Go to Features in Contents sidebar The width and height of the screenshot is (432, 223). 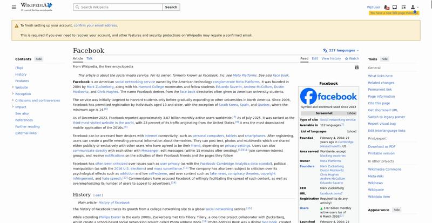click(x=22, y=81)
